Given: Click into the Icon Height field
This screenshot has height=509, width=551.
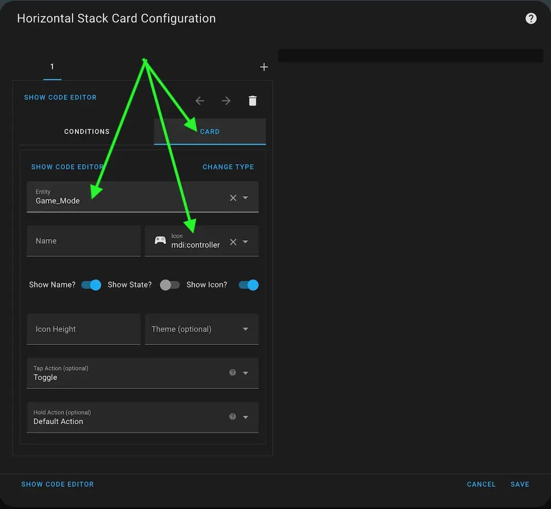Looking at the screenshot, I should pos(84,329).
